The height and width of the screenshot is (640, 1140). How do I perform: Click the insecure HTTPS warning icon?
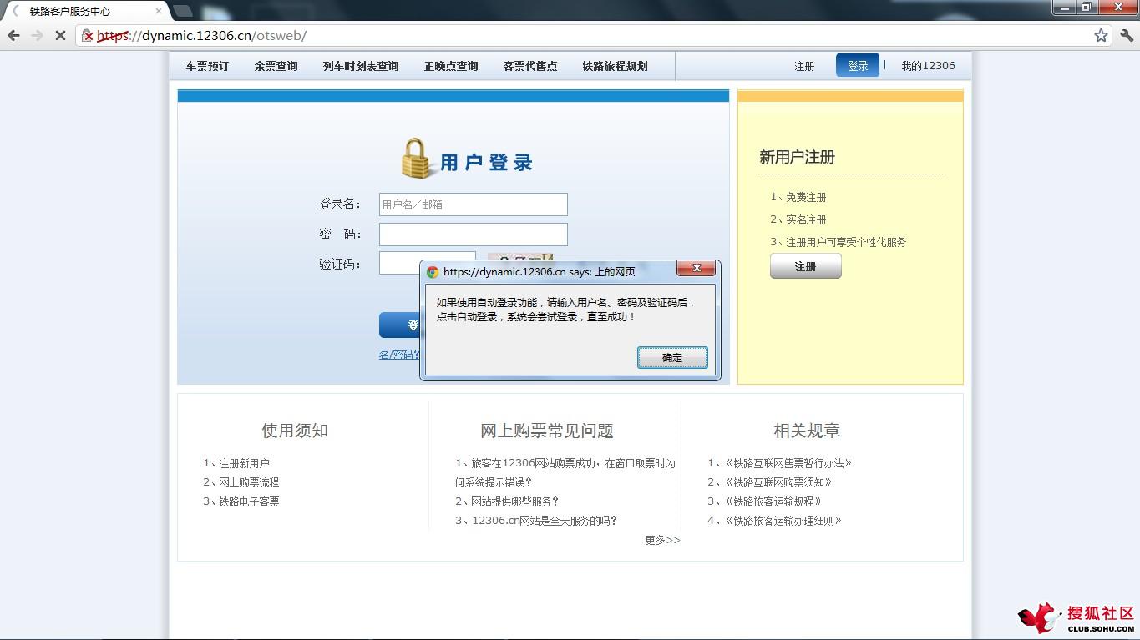click(x=87, y=36)
